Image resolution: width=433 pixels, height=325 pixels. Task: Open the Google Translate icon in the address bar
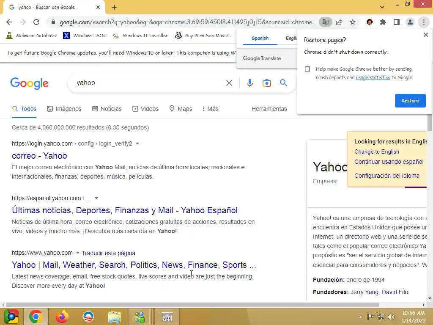pyautogui.click(x=326, y=22)
